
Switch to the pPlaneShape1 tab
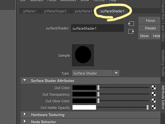[x=55, y=11]
